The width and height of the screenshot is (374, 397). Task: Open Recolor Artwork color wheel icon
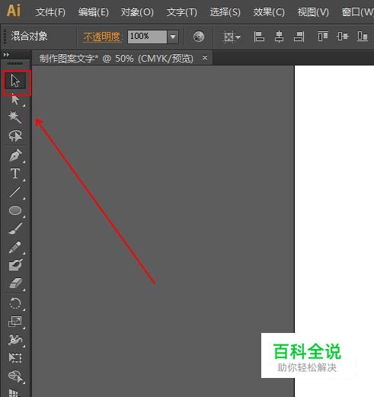pos(199,37)
